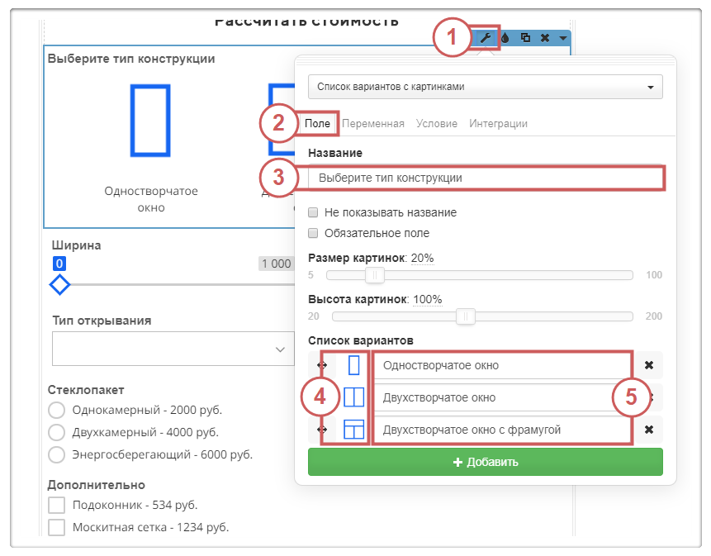Open the 'Список вариантов с картинками' dropdown
The width and height of the screenshot is (711, 556).
pyautogui.click(x=485, y=86)
